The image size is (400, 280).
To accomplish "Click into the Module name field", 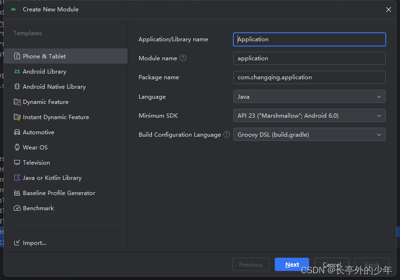I will pos(309,58).
